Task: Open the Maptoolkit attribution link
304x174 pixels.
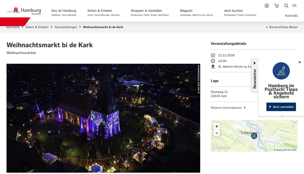Action: pyautogui.click(x=282, y=150)
